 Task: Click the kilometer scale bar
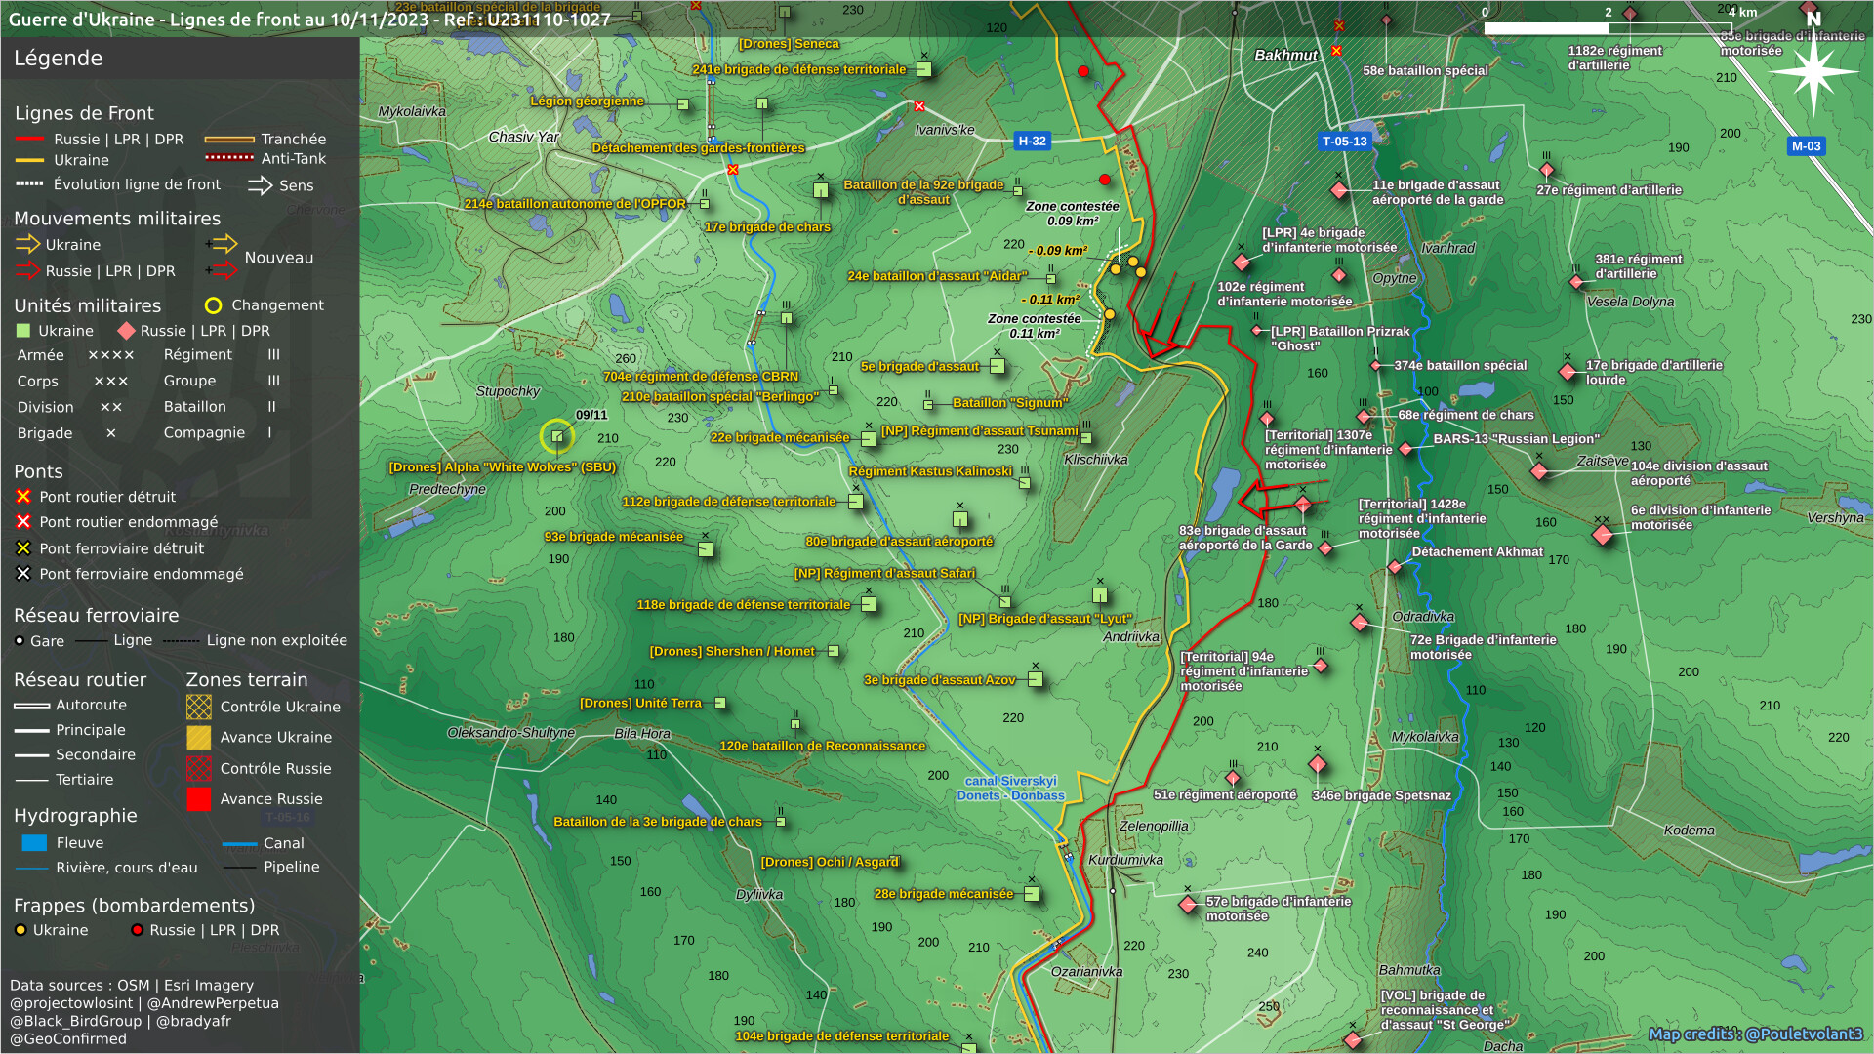click(x=1608, y=28)
